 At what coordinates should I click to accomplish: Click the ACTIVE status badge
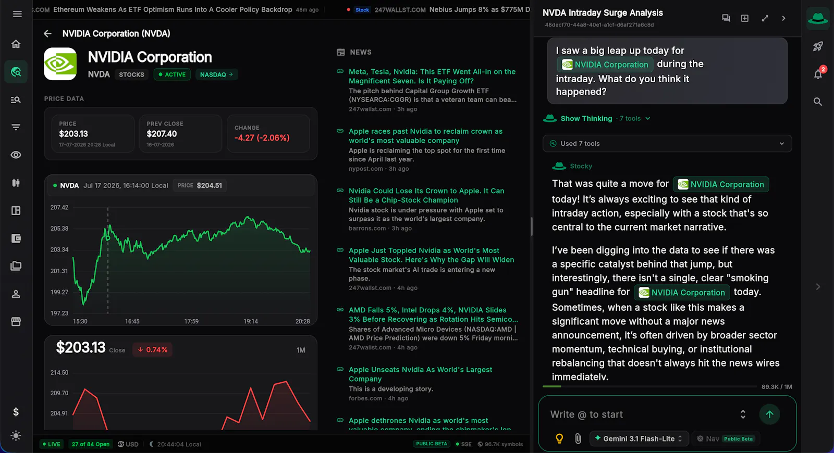click(x=172, y=74)
